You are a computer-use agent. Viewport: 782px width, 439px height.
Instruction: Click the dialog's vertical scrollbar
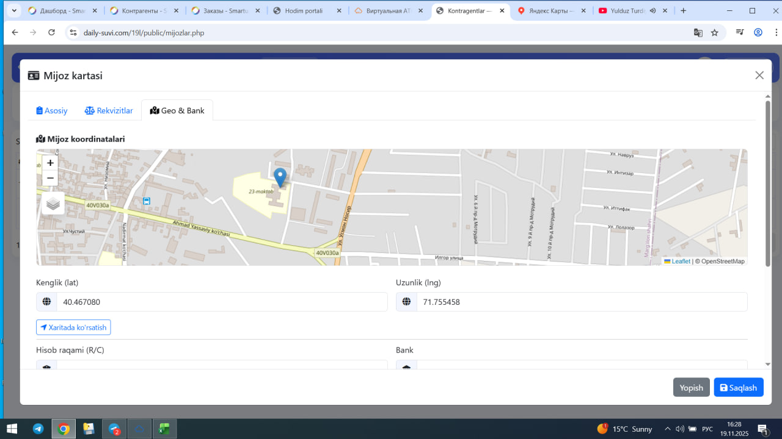coord(768,183)
